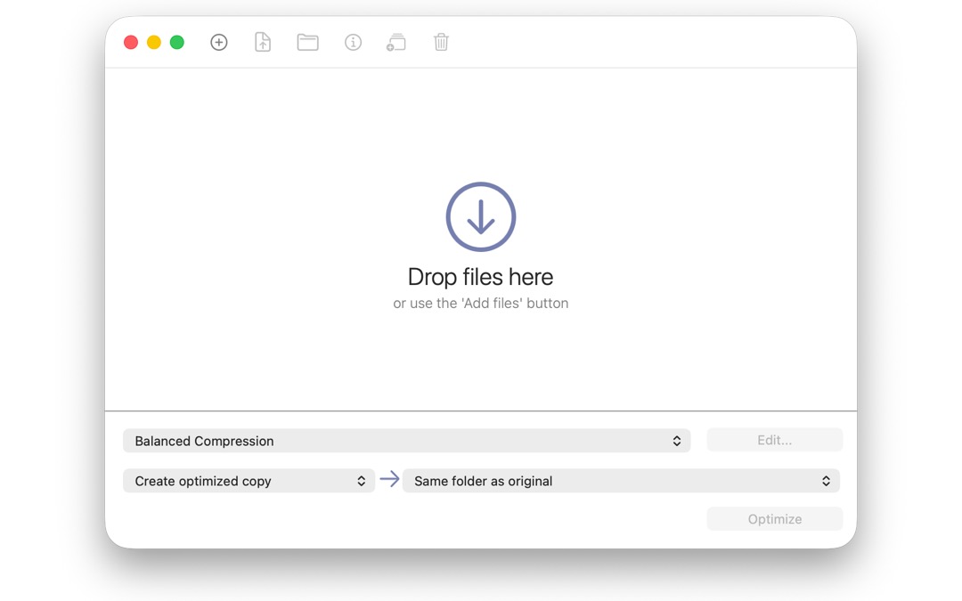Click the Optimize button

coord(774,519)
